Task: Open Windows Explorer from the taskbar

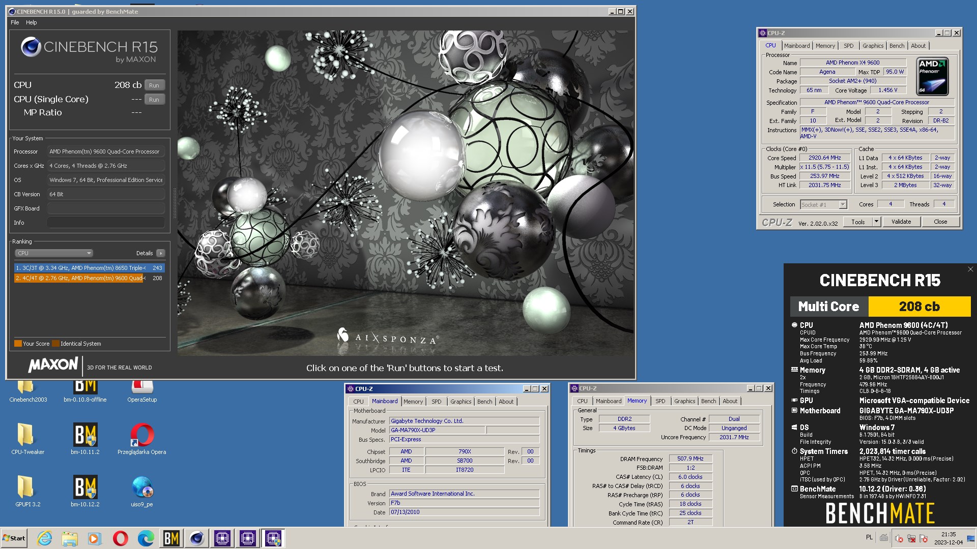Action: point(70,538)
